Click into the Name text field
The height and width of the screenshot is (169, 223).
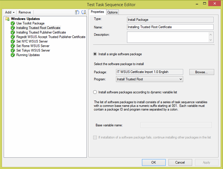(x=170, y=27)
